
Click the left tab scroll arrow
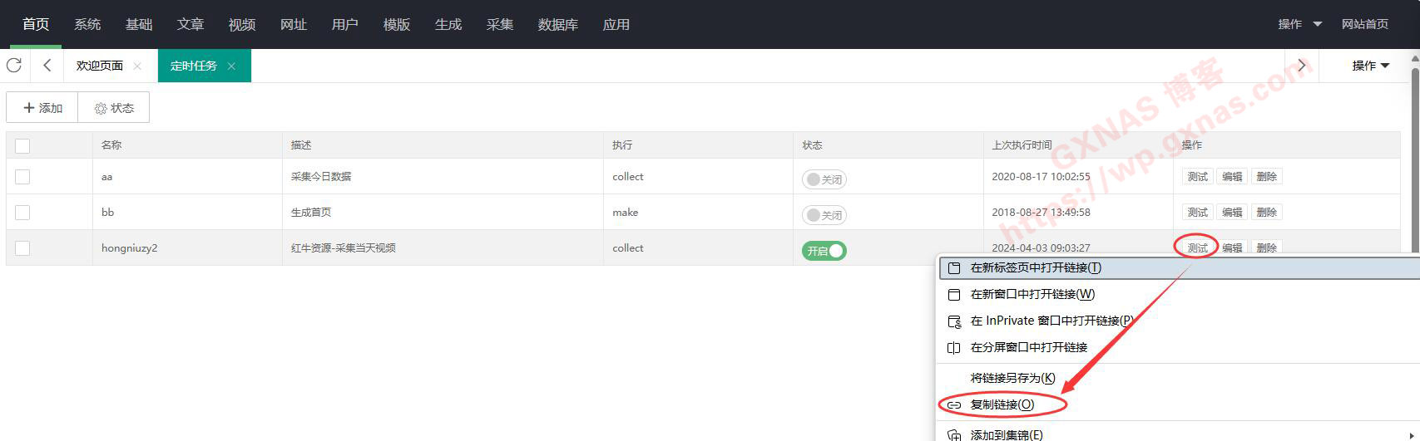pyautogui.click(x=47, y=66)
